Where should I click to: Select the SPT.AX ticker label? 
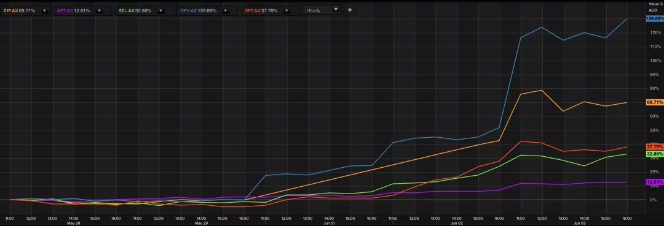pyautogui.click(x=253, y=10)
